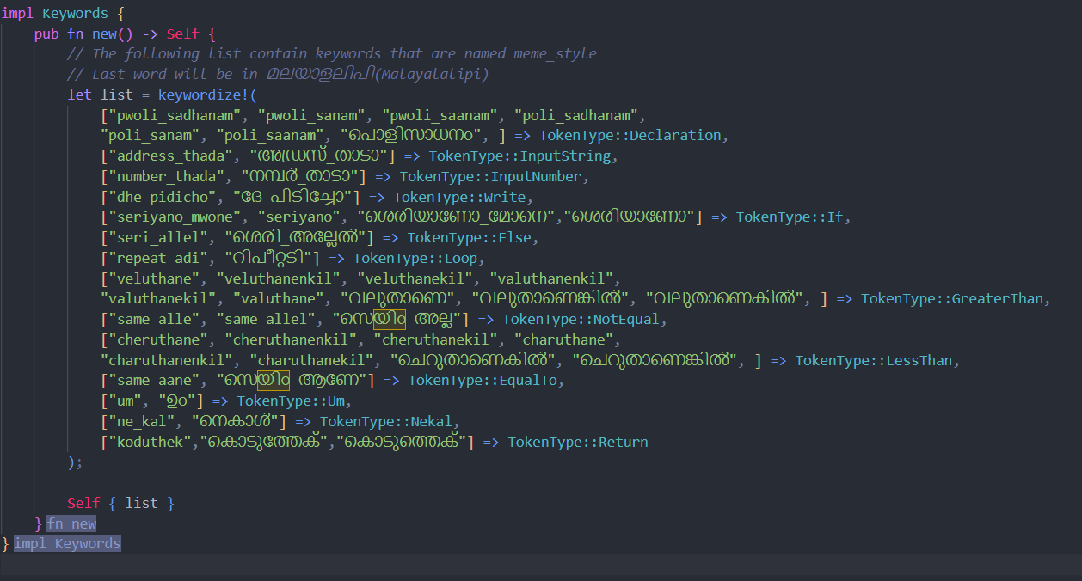
Task: Click the highlighted text in same_aane Malayalam string
Action: pos(273,380)
